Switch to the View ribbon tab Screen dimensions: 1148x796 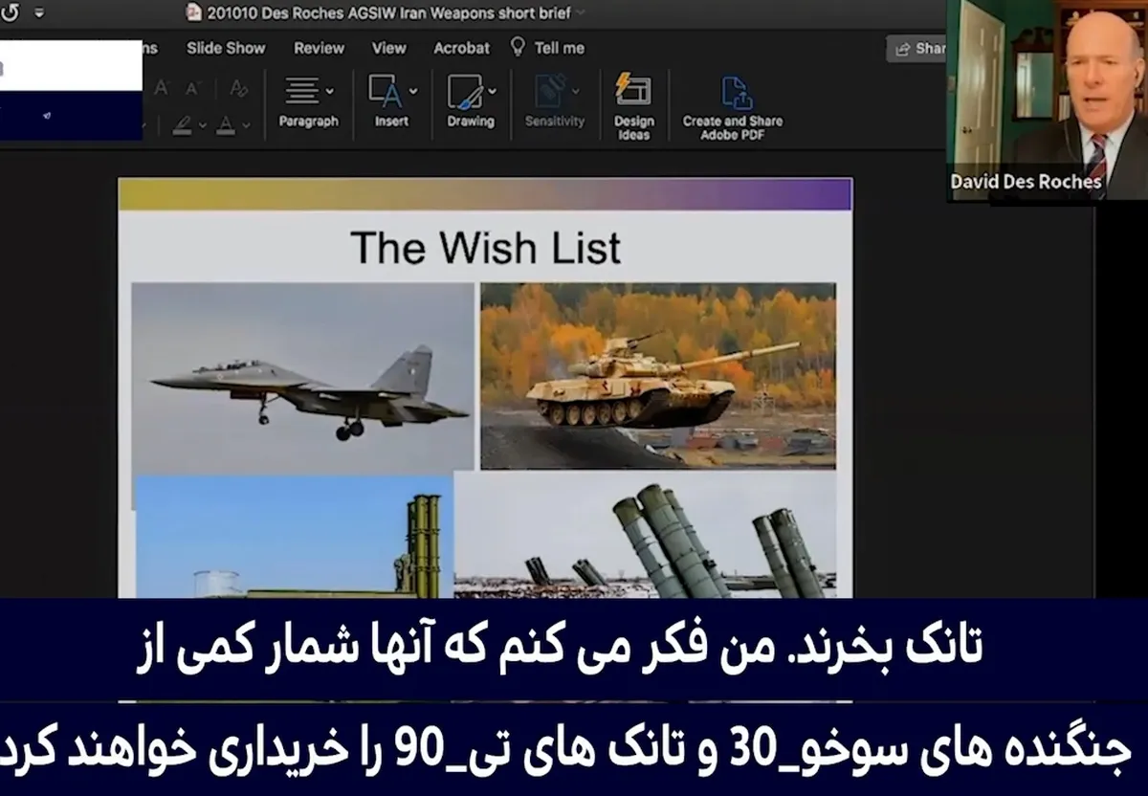coord(388,48)
